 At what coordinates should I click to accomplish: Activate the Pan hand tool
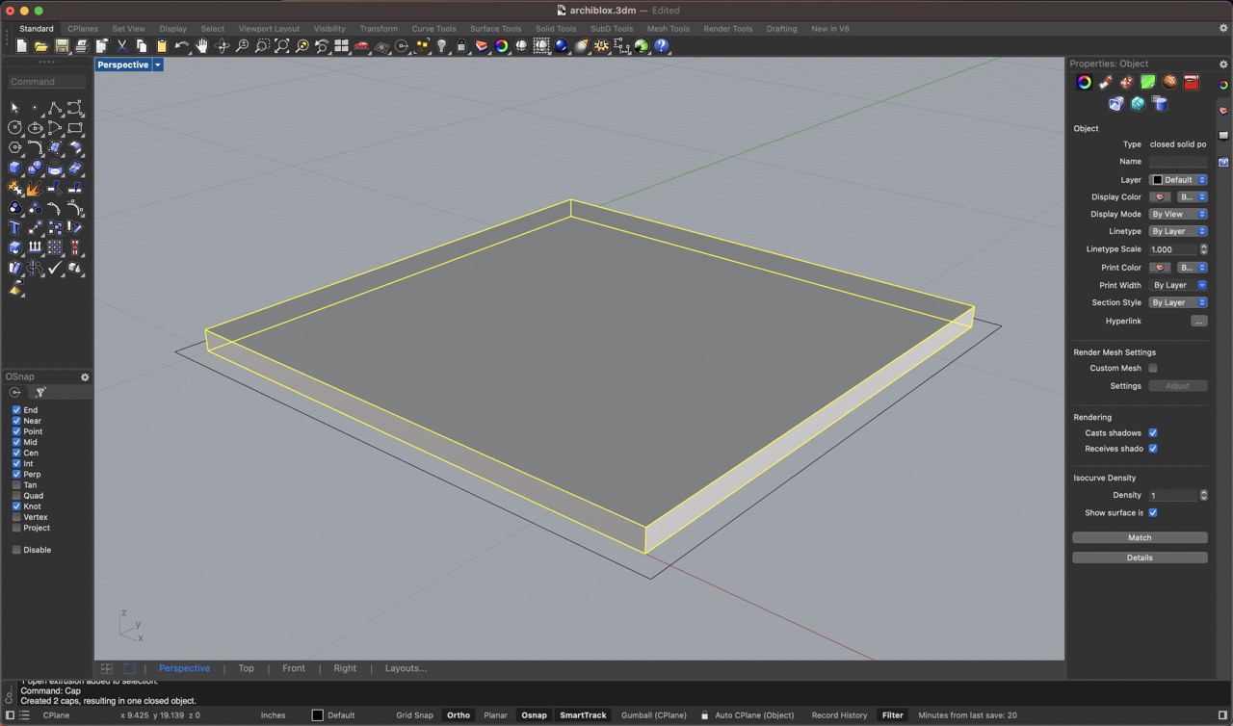click(201, 46)
